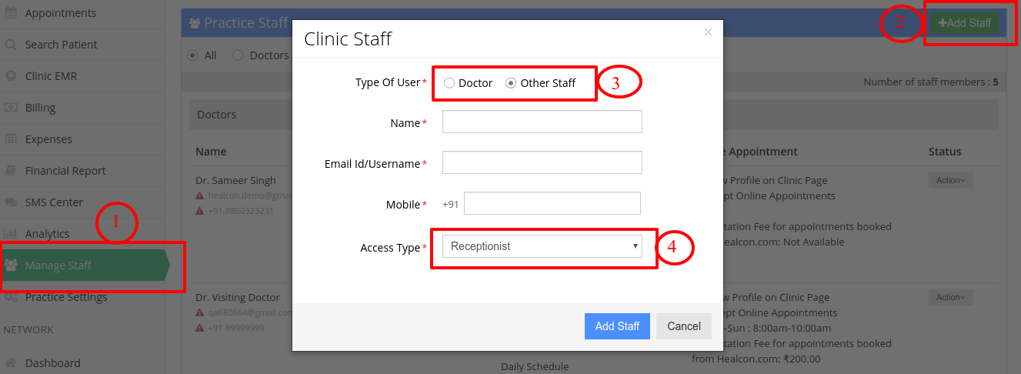Click the Financial Report book icon
This screenshot has height=374, width=1021.
[x=11, y=171]
